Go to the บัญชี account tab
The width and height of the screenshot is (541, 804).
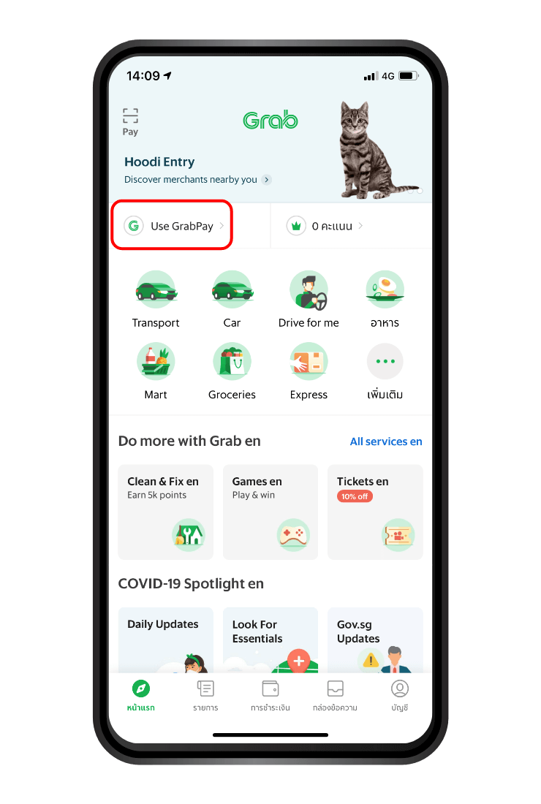(x=399, y=696)
